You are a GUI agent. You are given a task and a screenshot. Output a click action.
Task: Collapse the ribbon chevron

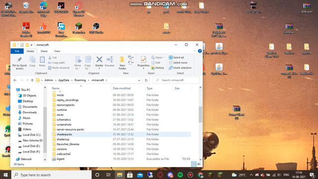coord(195,51)
